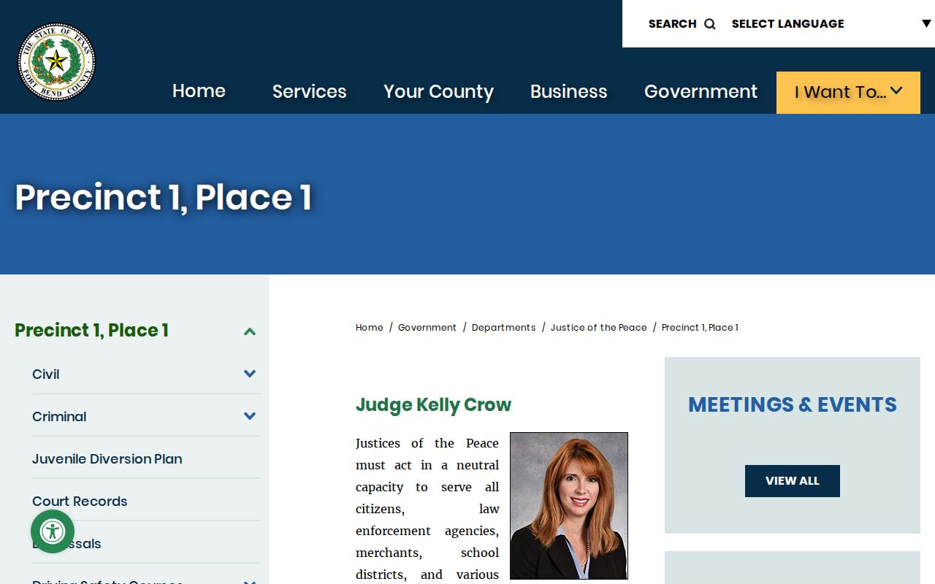This screenshot has height=584, width=935.
Task: Open the Court Records link
Action: tap(80, 502)
